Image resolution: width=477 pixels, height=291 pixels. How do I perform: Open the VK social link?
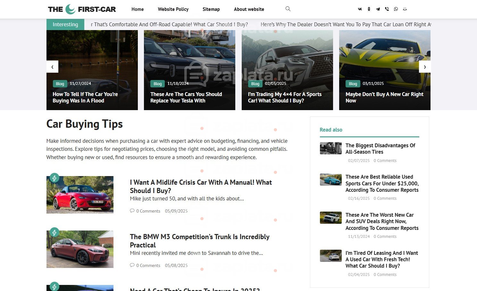click(x=360, y=9)
